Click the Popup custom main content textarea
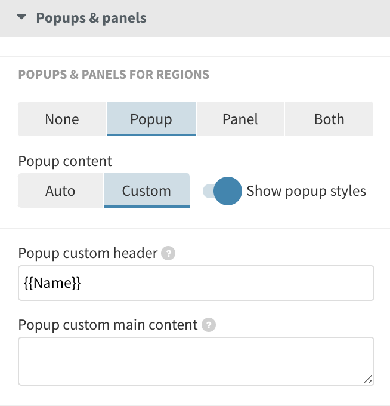 tap(196, 361)
